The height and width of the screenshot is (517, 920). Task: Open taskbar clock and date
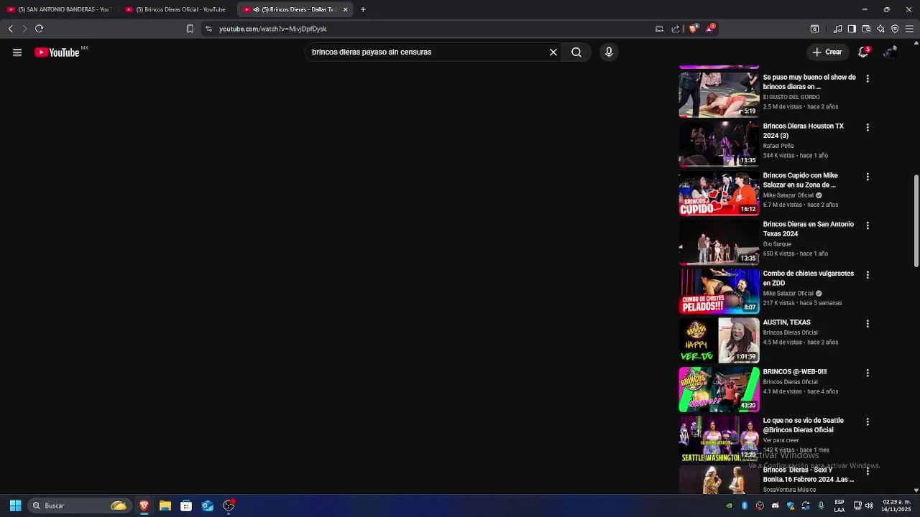896,506
